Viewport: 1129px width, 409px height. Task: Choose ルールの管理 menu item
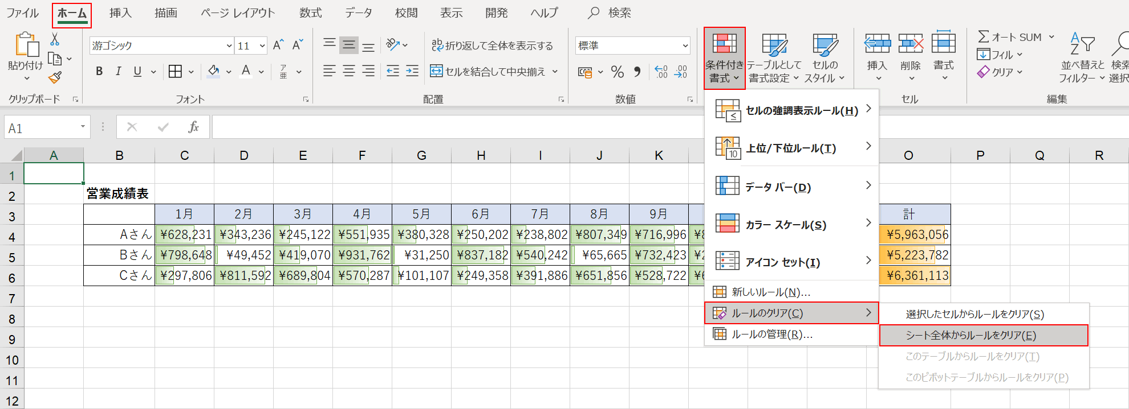(x=791, y=334)
